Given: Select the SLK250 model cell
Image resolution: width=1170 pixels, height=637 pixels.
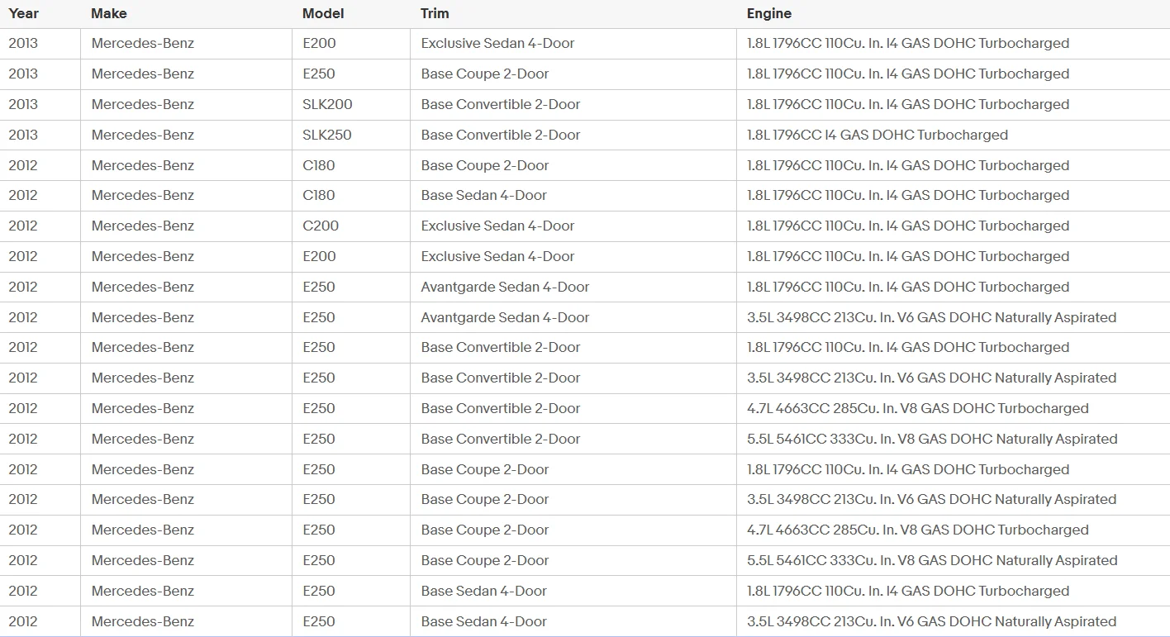Looking at the screenshot, I should pos(327,135).
